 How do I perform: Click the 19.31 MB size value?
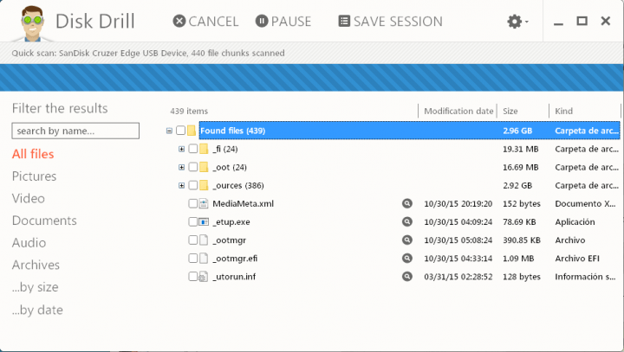click(521, 149)
